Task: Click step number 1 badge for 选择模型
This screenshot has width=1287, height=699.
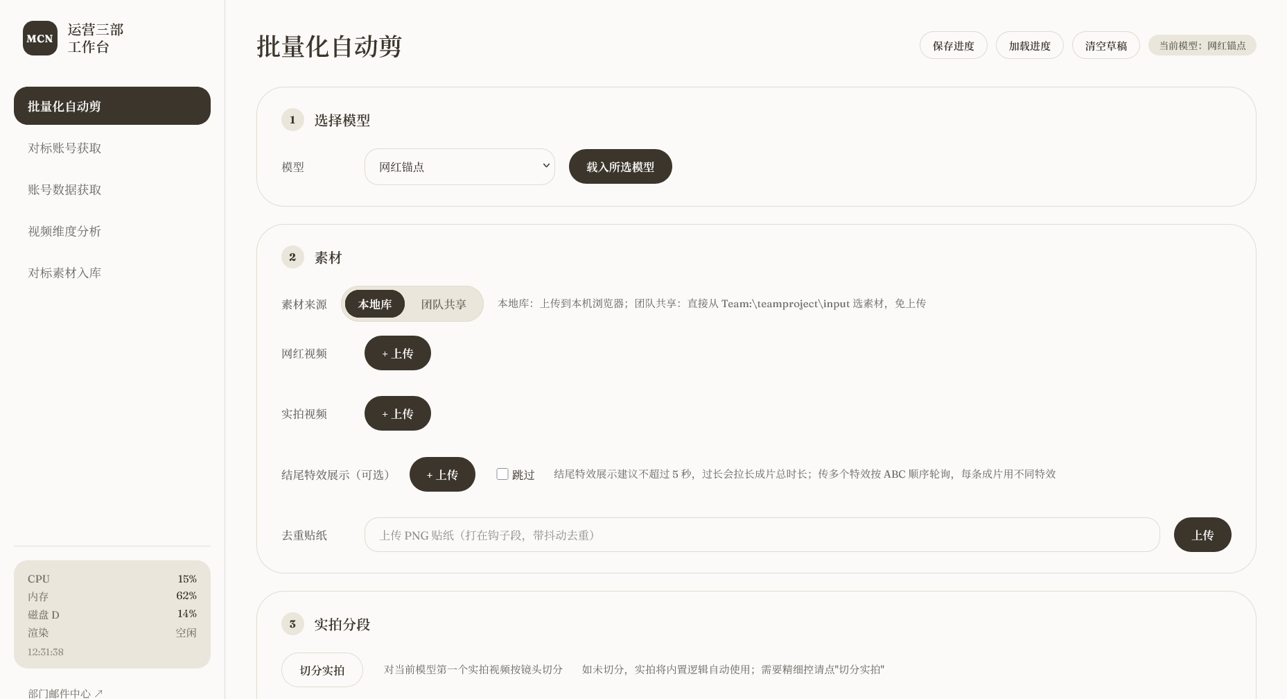Action: tap(292, 119)
